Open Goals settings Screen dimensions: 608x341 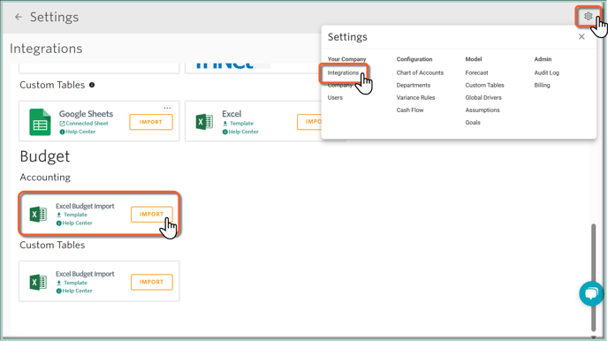point(473,123)
